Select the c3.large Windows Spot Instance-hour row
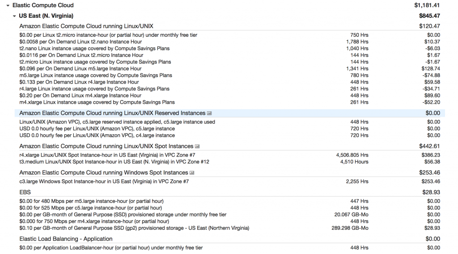The height and width of the screenshot is (254, 458). pyautogui.click(x=104, y=182)
